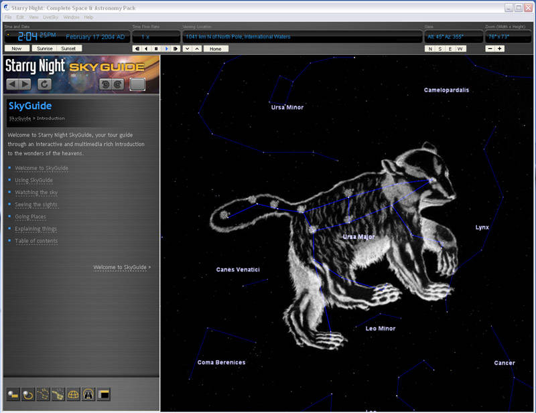Zoom out with the minus button
Image resolution: width=536 pixels, height=413 pixels.
point(490,48)
